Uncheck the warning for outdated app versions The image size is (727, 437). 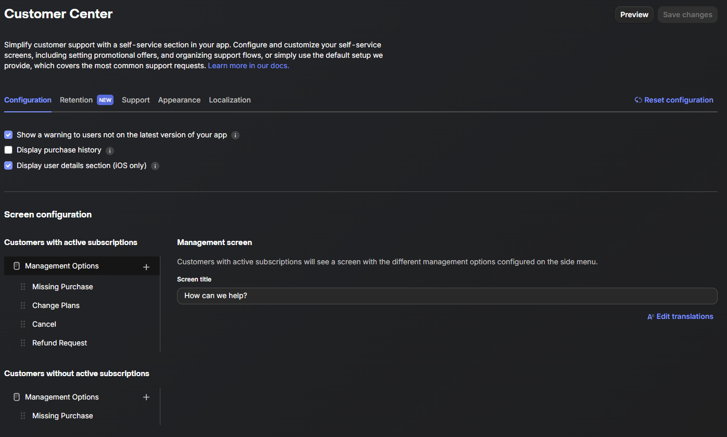tap(8, 135)
